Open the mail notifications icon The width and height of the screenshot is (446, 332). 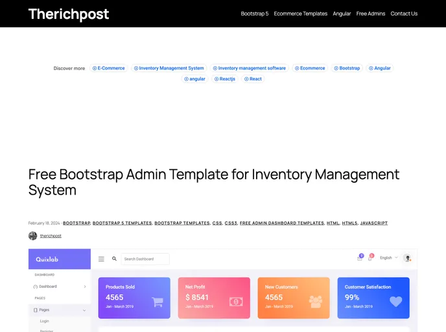(360, 258)
